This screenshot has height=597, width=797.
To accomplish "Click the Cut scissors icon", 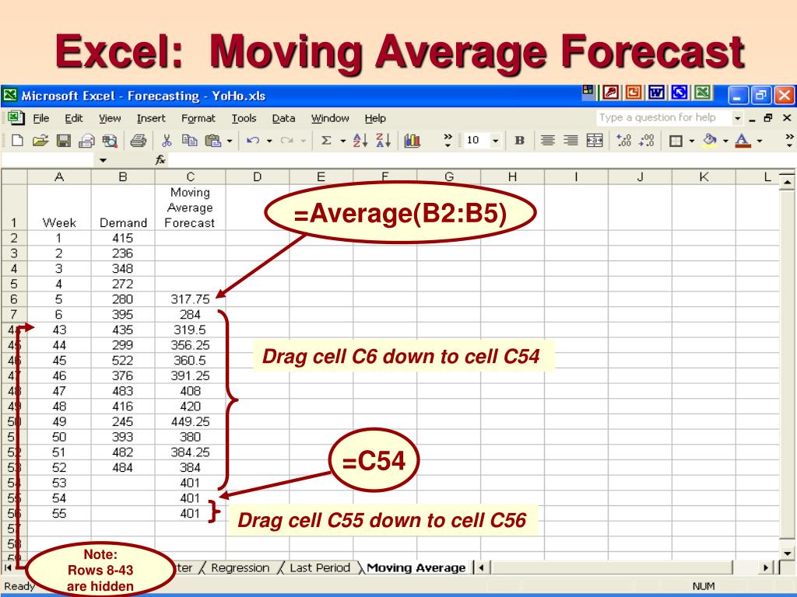I will tap(167, 141).
